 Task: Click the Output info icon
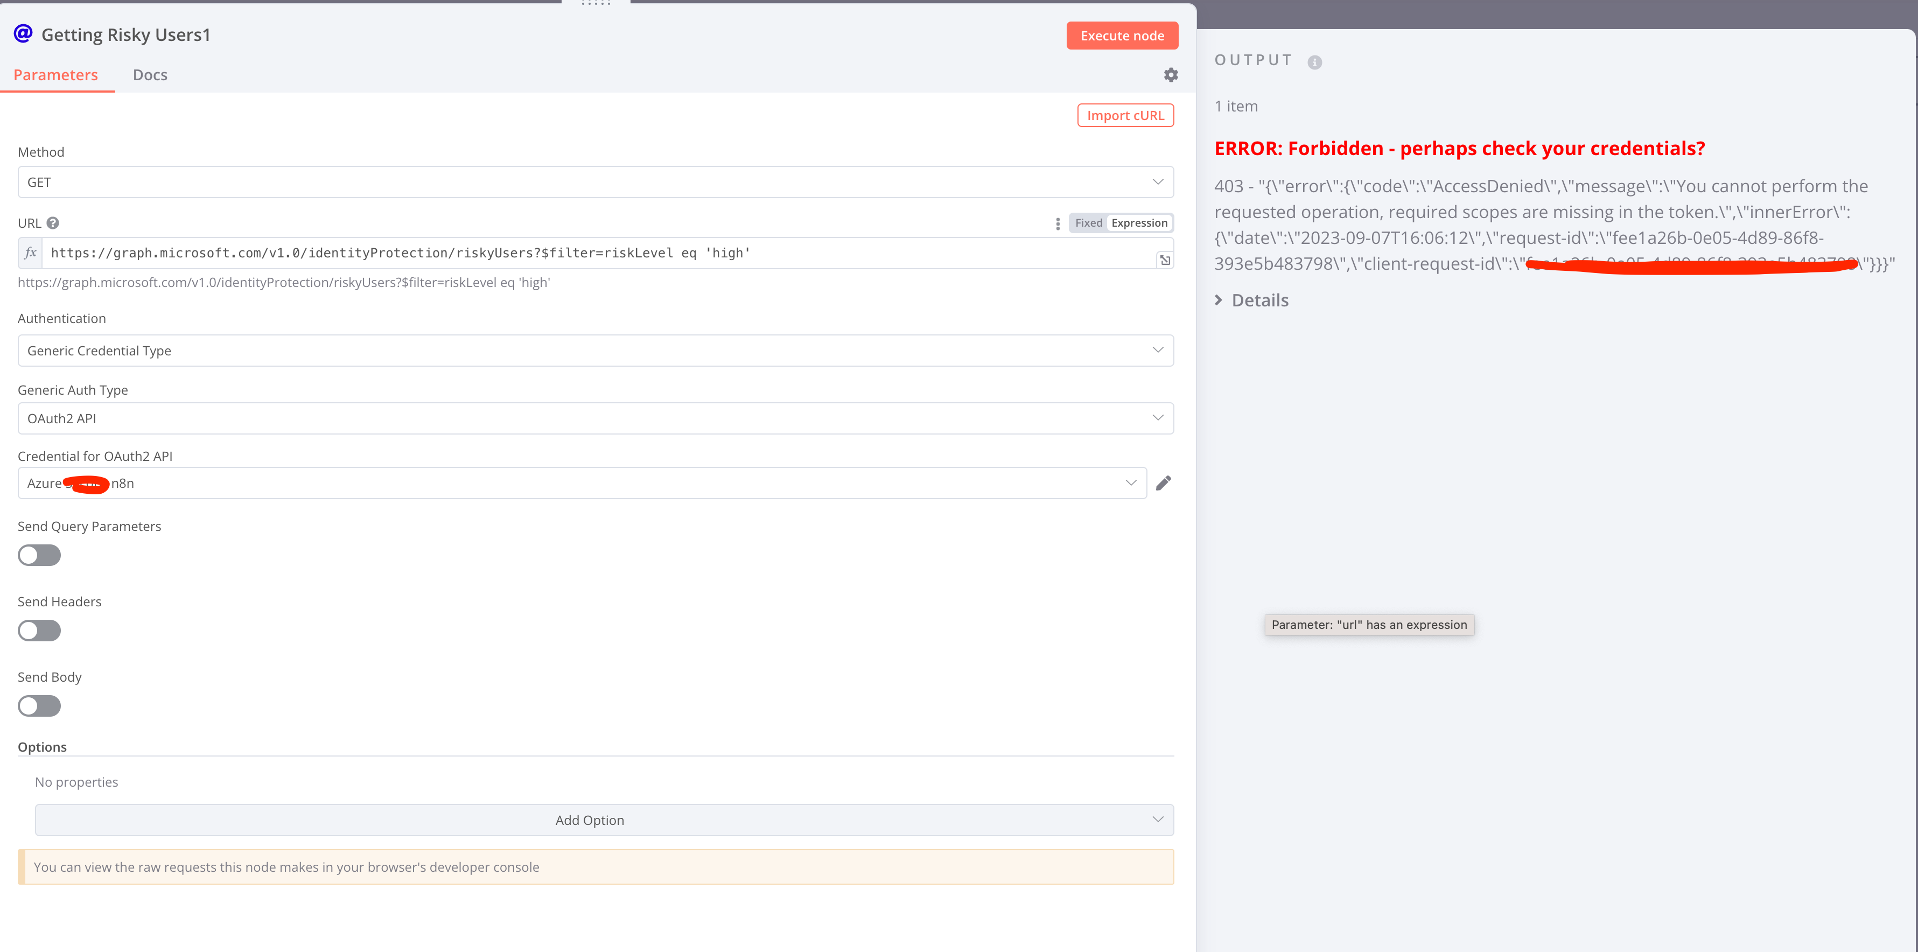(1315, 62)
